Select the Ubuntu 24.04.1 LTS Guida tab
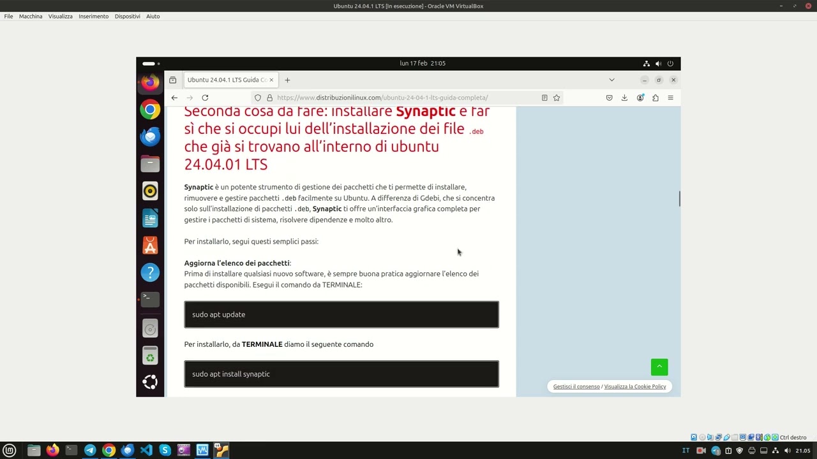Viewport: 817px width, 459px height. 230,80
